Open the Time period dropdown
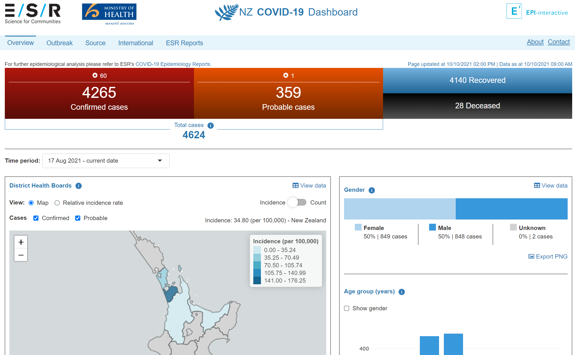The width and height of the screenshot is (575, 355). tap(106, 161)
